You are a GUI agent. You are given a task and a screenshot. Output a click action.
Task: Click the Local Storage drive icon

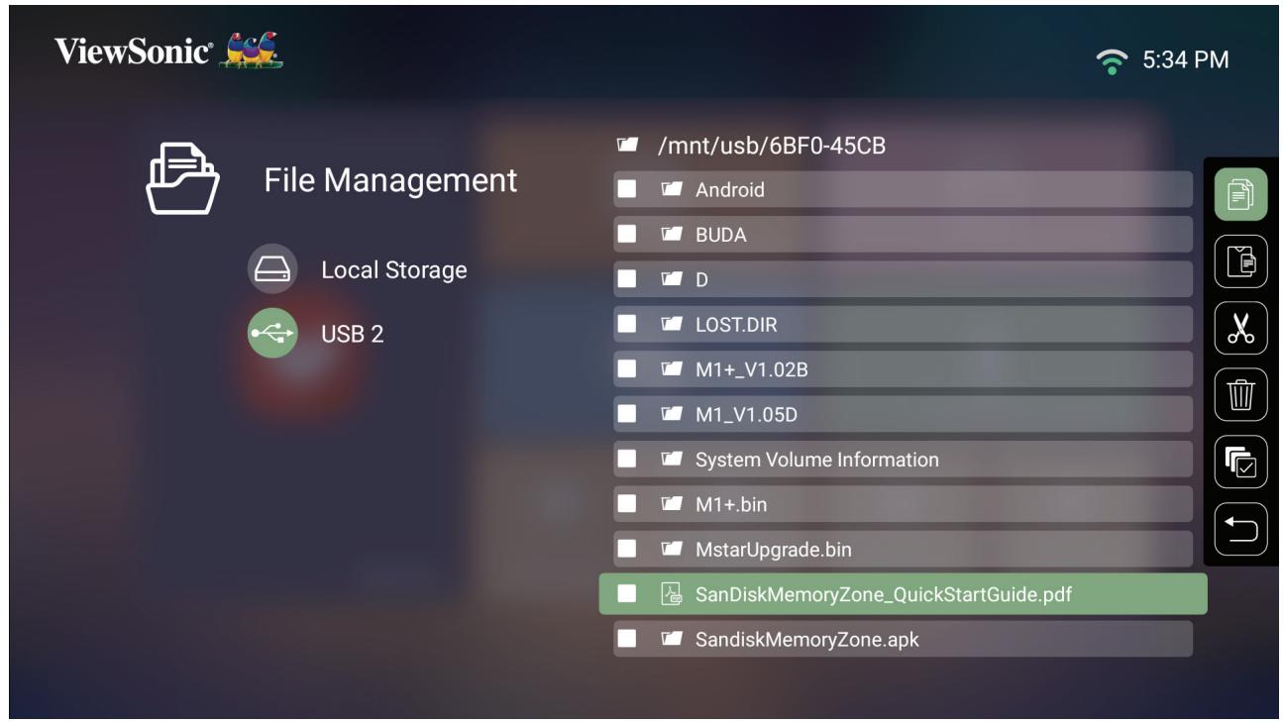271,269
